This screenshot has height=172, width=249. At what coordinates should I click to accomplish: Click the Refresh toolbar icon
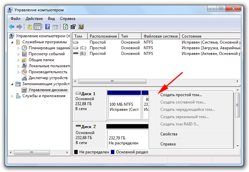(x=65, y=27)
